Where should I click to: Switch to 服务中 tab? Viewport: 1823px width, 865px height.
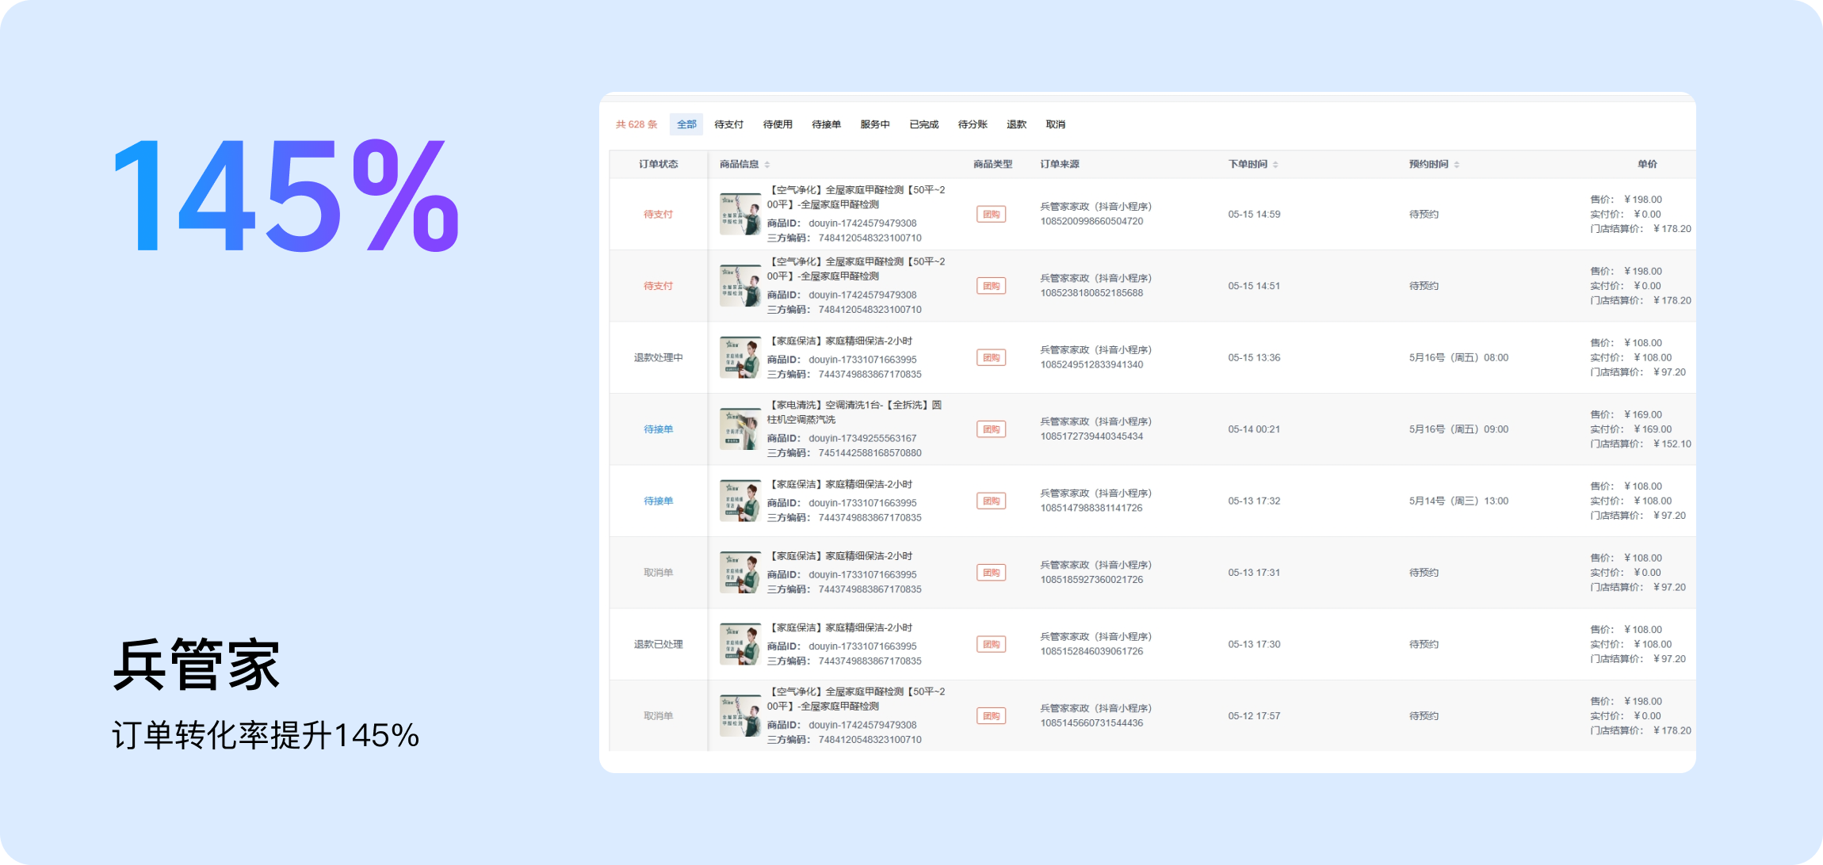[x=875, y=124]
